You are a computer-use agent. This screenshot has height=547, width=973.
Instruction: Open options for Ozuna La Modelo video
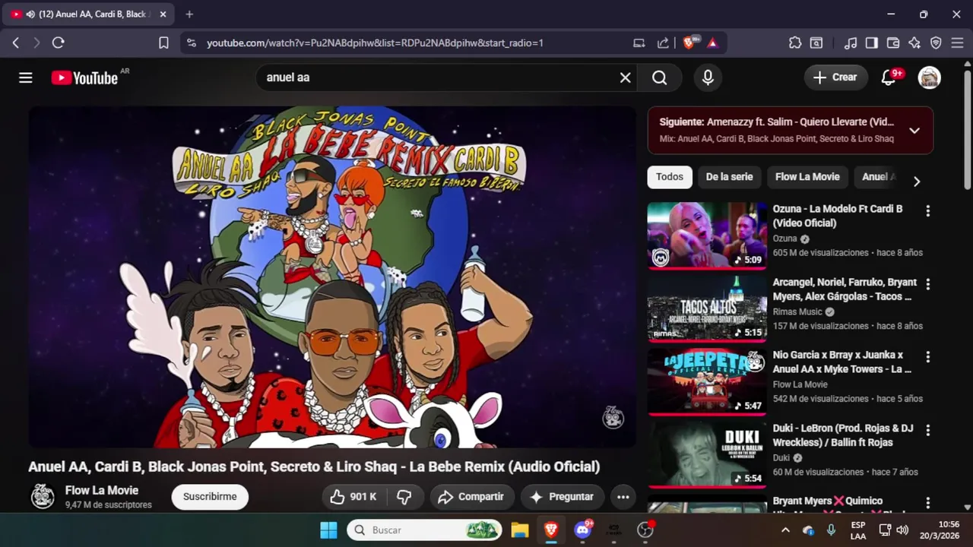(927, 211)
